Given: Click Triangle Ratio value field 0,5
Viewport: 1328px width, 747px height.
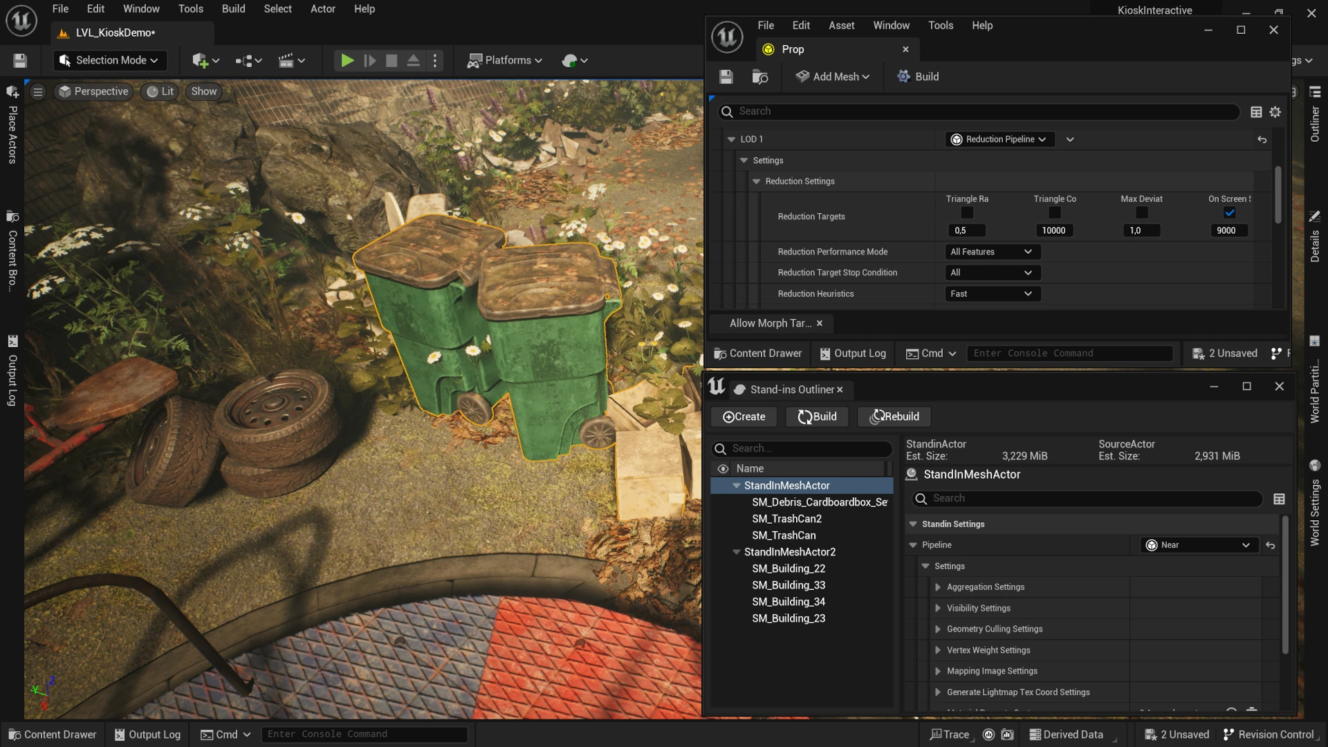Looking at the screenshot, I should point(967,231).
